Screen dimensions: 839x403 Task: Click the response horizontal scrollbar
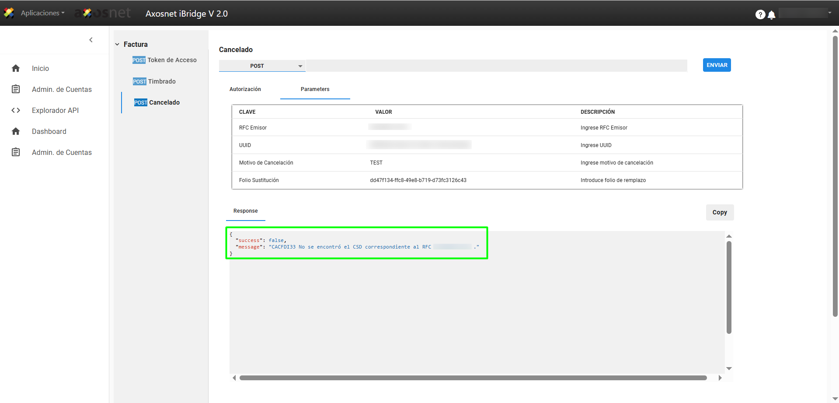473,378
